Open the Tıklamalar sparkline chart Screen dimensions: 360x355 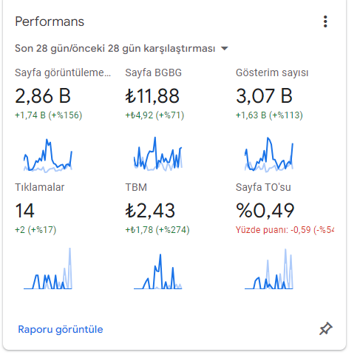pyautogui.click(x=48, y=268)
